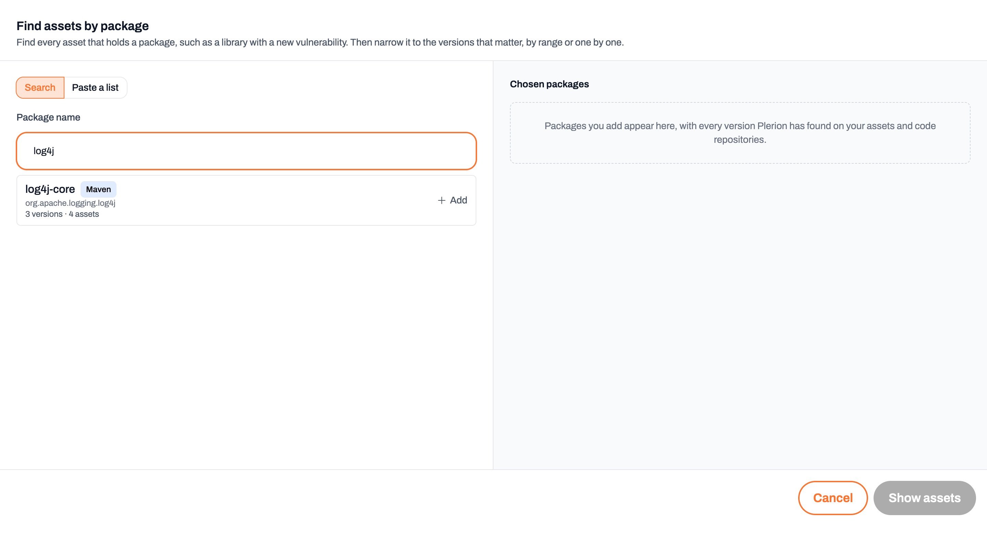
Task: Add the log4j-core package
Action: point(452,200)
